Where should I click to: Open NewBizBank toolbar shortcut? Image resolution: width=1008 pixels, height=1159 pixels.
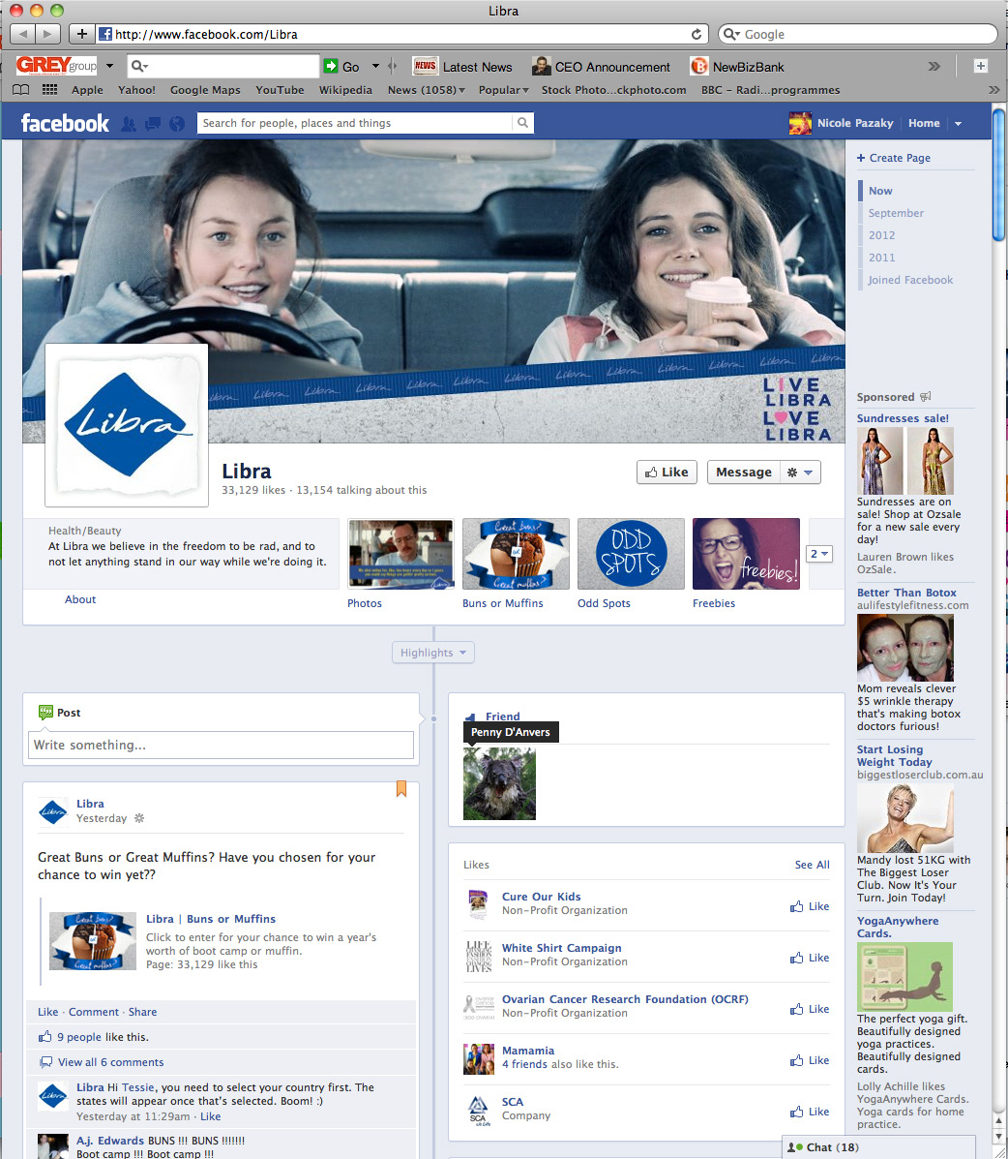[737, 67]
